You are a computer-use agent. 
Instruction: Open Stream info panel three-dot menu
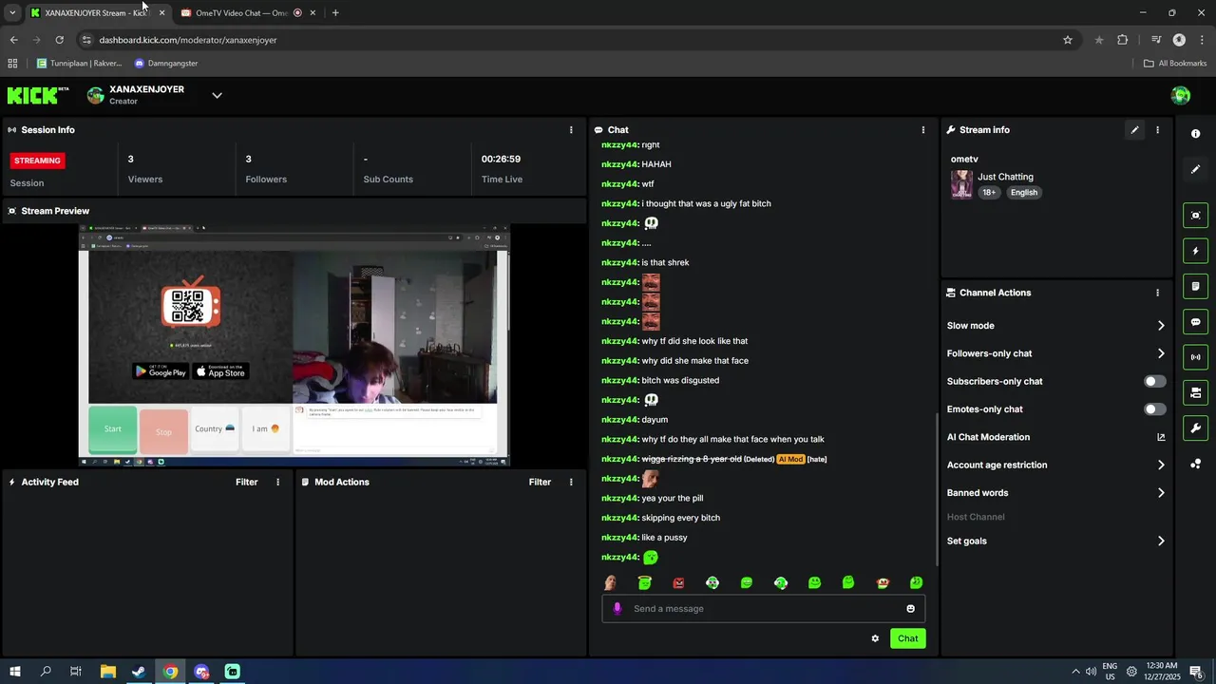[1157, 130]
